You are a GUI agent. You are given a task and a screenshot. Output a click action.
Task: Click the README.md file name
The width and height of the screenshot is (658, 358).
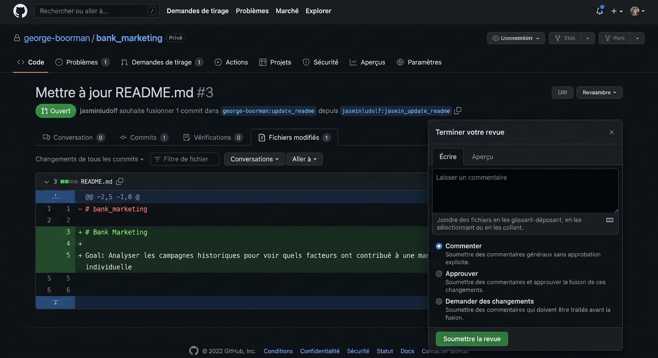coord(97,182)
